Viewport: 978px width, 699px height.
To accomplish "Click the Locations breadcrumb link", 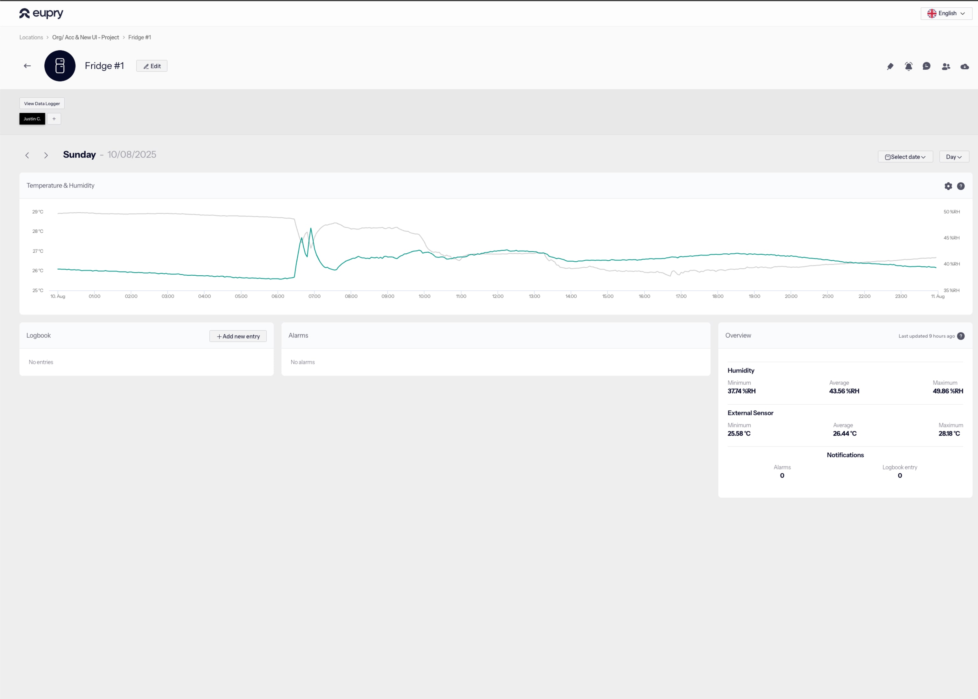I will (31, 38).
